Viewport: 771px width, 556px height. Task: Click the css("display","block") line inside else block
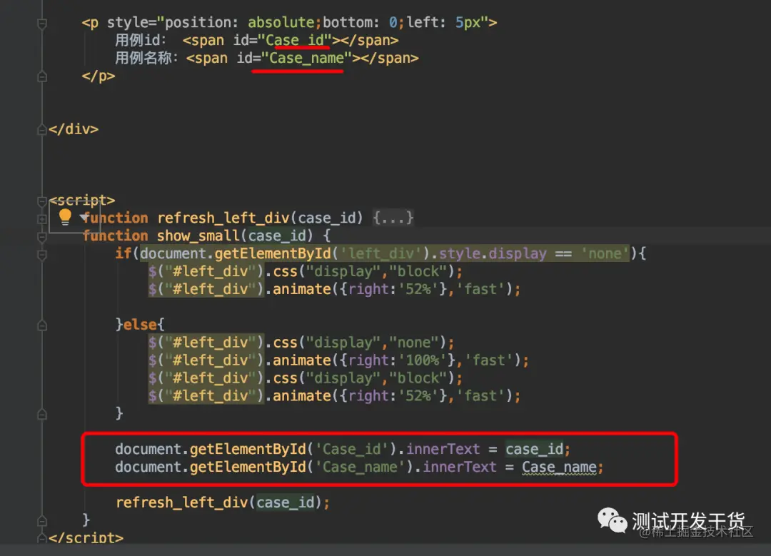[x=306, y=378]
